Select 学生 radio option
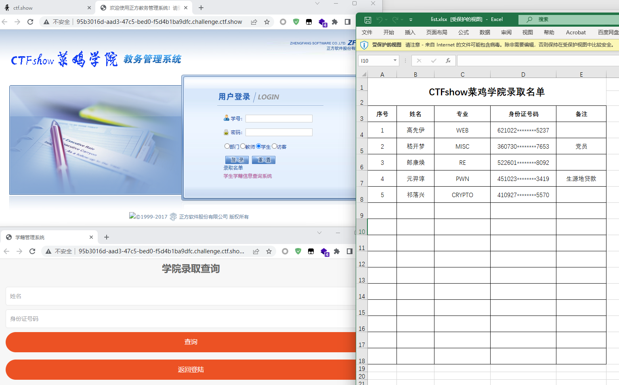 258,146
